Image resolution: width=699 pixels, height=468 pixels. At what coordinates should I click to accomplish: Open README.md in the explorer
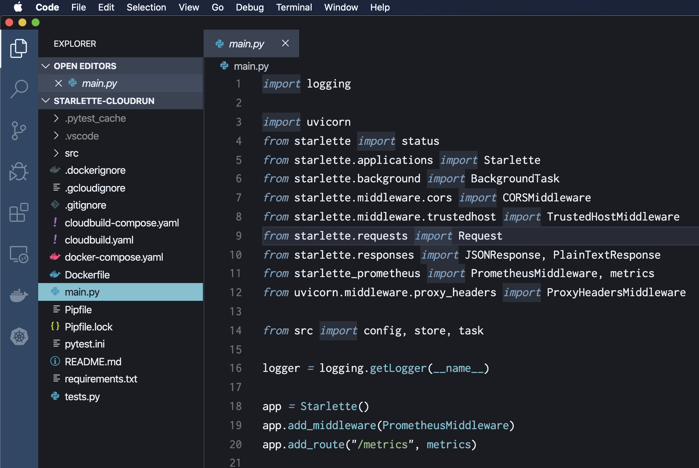point(121,361)
